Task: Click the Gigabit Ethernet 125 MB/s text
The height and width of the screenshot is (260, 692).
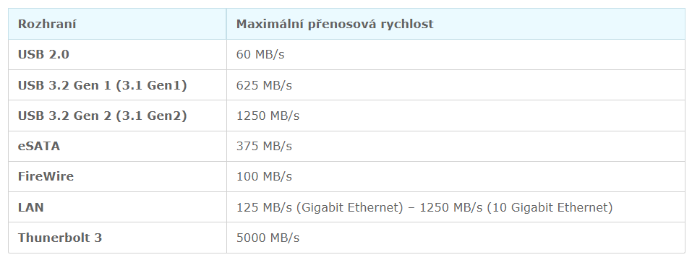Action: click(x=320, y=207)
